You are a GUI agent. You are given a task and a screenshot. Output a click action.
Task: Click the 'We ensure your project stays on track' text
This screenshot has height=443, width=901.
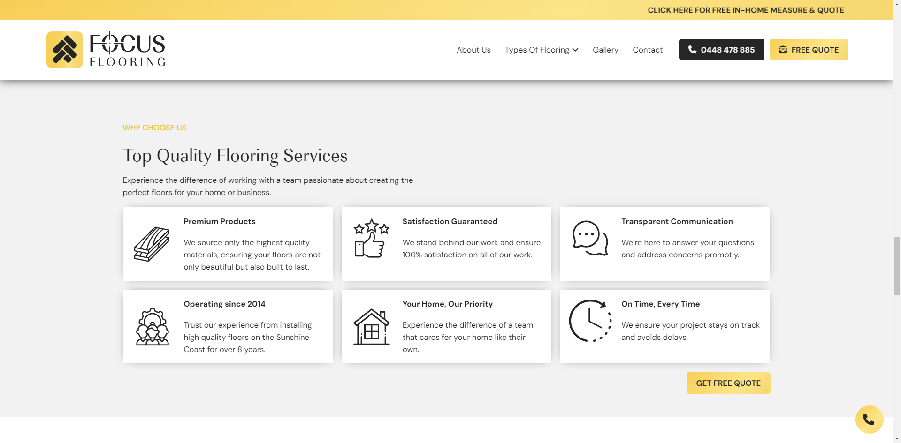690,331
